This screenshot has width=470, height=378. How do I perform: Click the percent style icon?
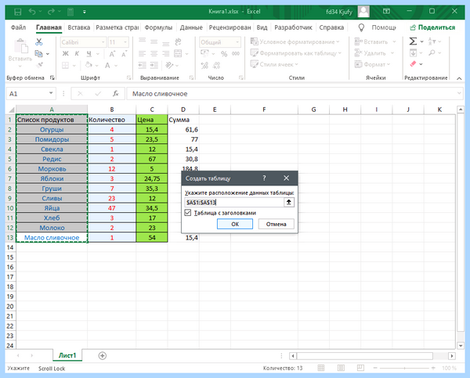click(224, 54)
